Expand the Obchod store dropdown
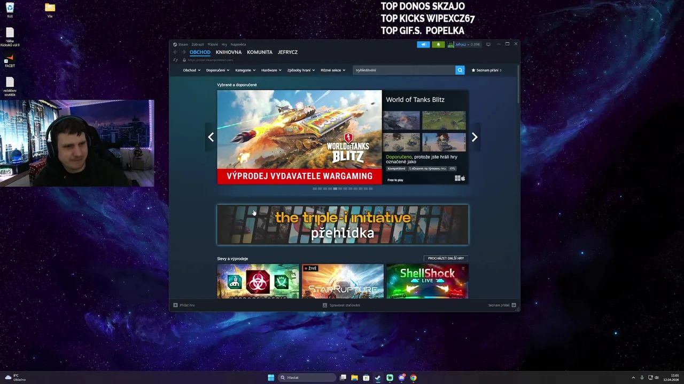 (191, 70)
